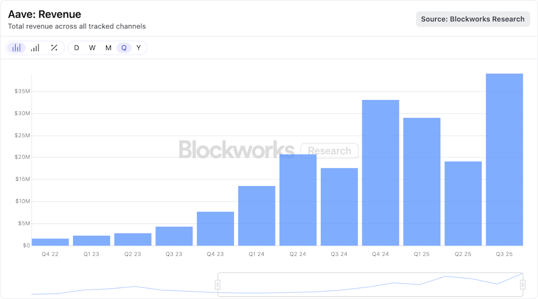Screen dimensions: 538x299
Task: Click the left range slider handle
Action: tap(218, 284)
